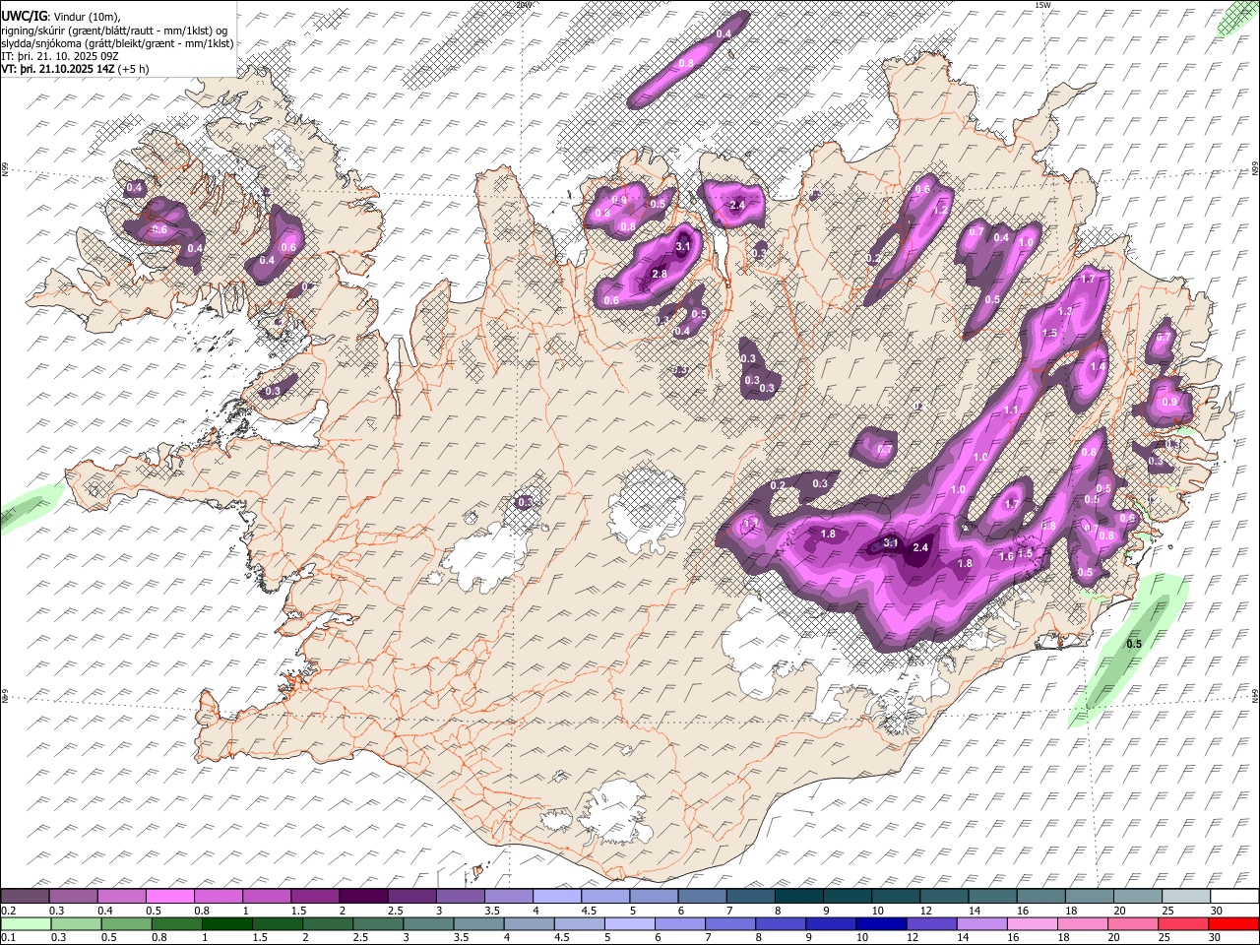Click the 'rigning/skúrir (grænt/blátt/rautt - mm/1klst) og' line

click(x=114, y=31)
